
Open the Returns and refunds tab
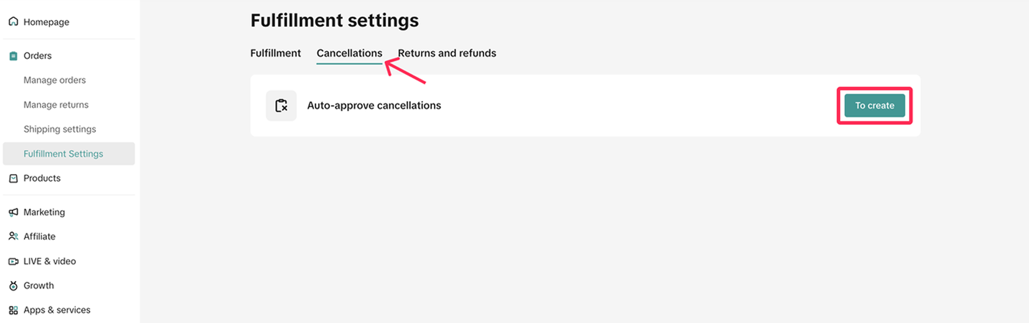447,53
